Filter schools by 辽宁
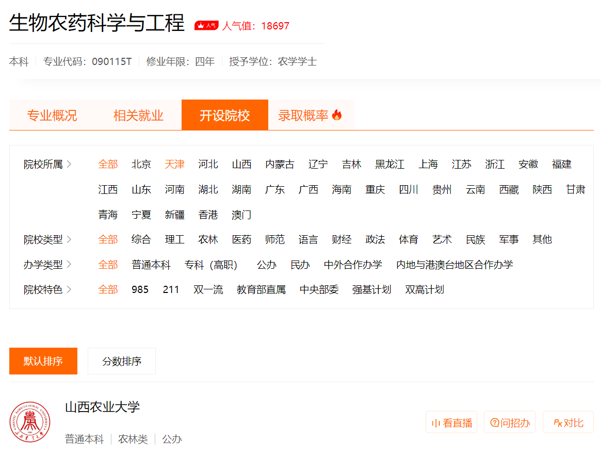 tap(318, 164)
